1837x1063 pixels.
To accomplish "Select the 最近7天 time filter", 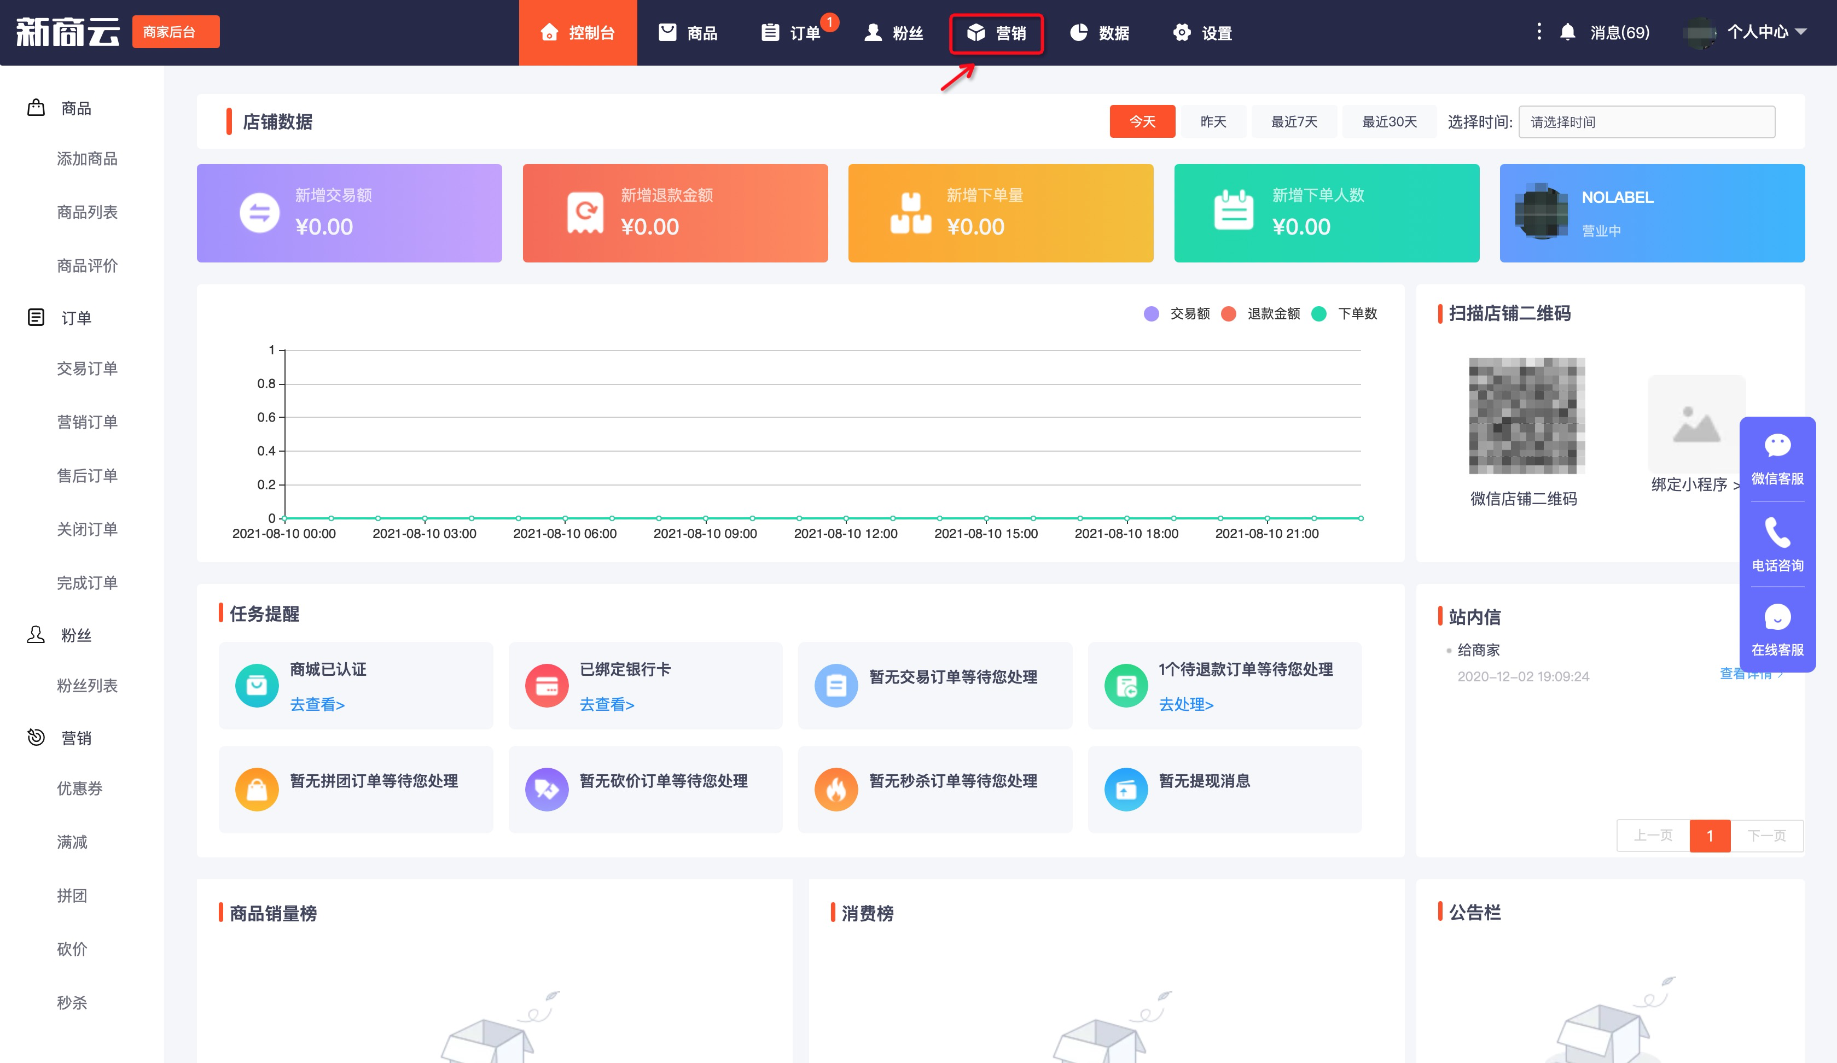I will click(x=1294, y=122).
